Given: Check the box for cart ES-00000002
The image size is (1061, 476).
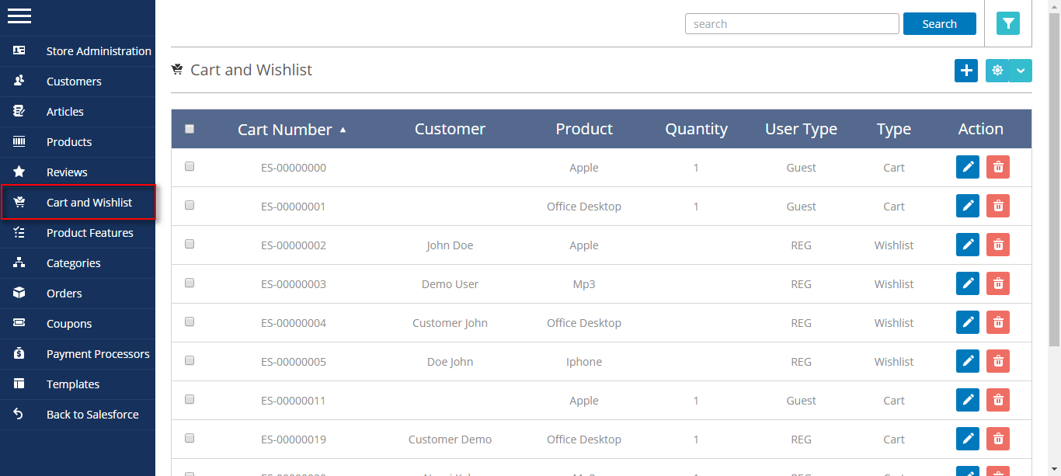Looking at the screenshot, I should pos(190,244).
